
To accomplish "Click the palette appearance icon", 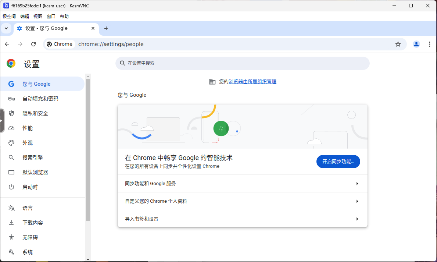I will click(x=11, y=143).
